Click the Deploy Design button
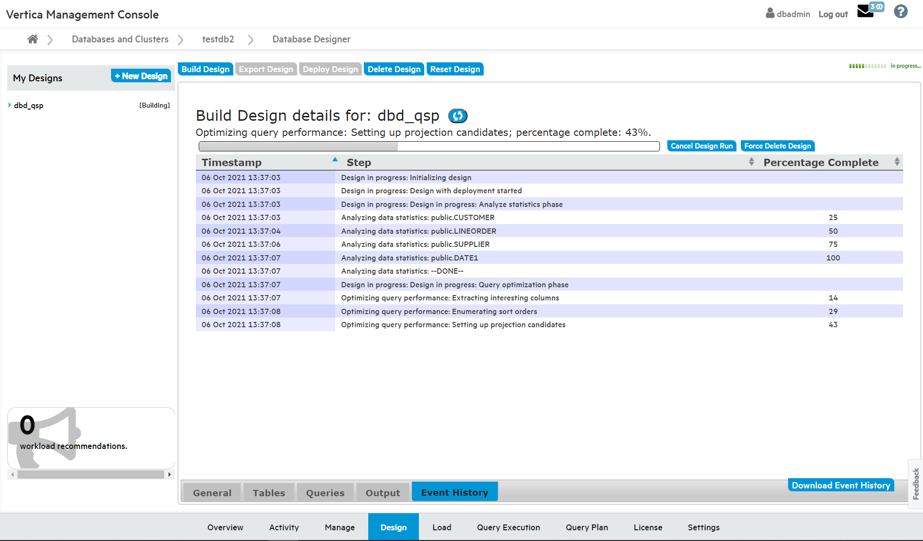This screenshot has height=541, width=923. (330, 69)
